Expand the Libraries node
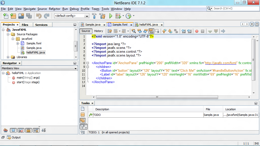260x146 pixels. click(x=8, y=57)
